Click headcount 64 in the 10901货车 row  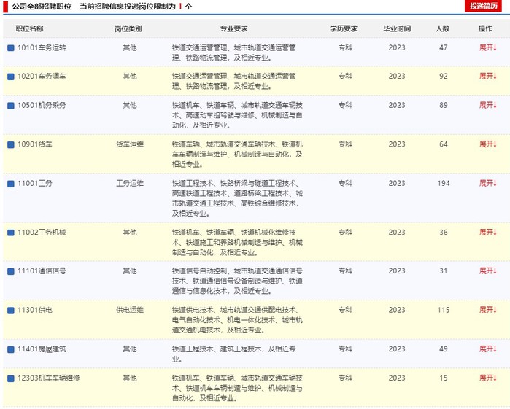tap(444, 144)
